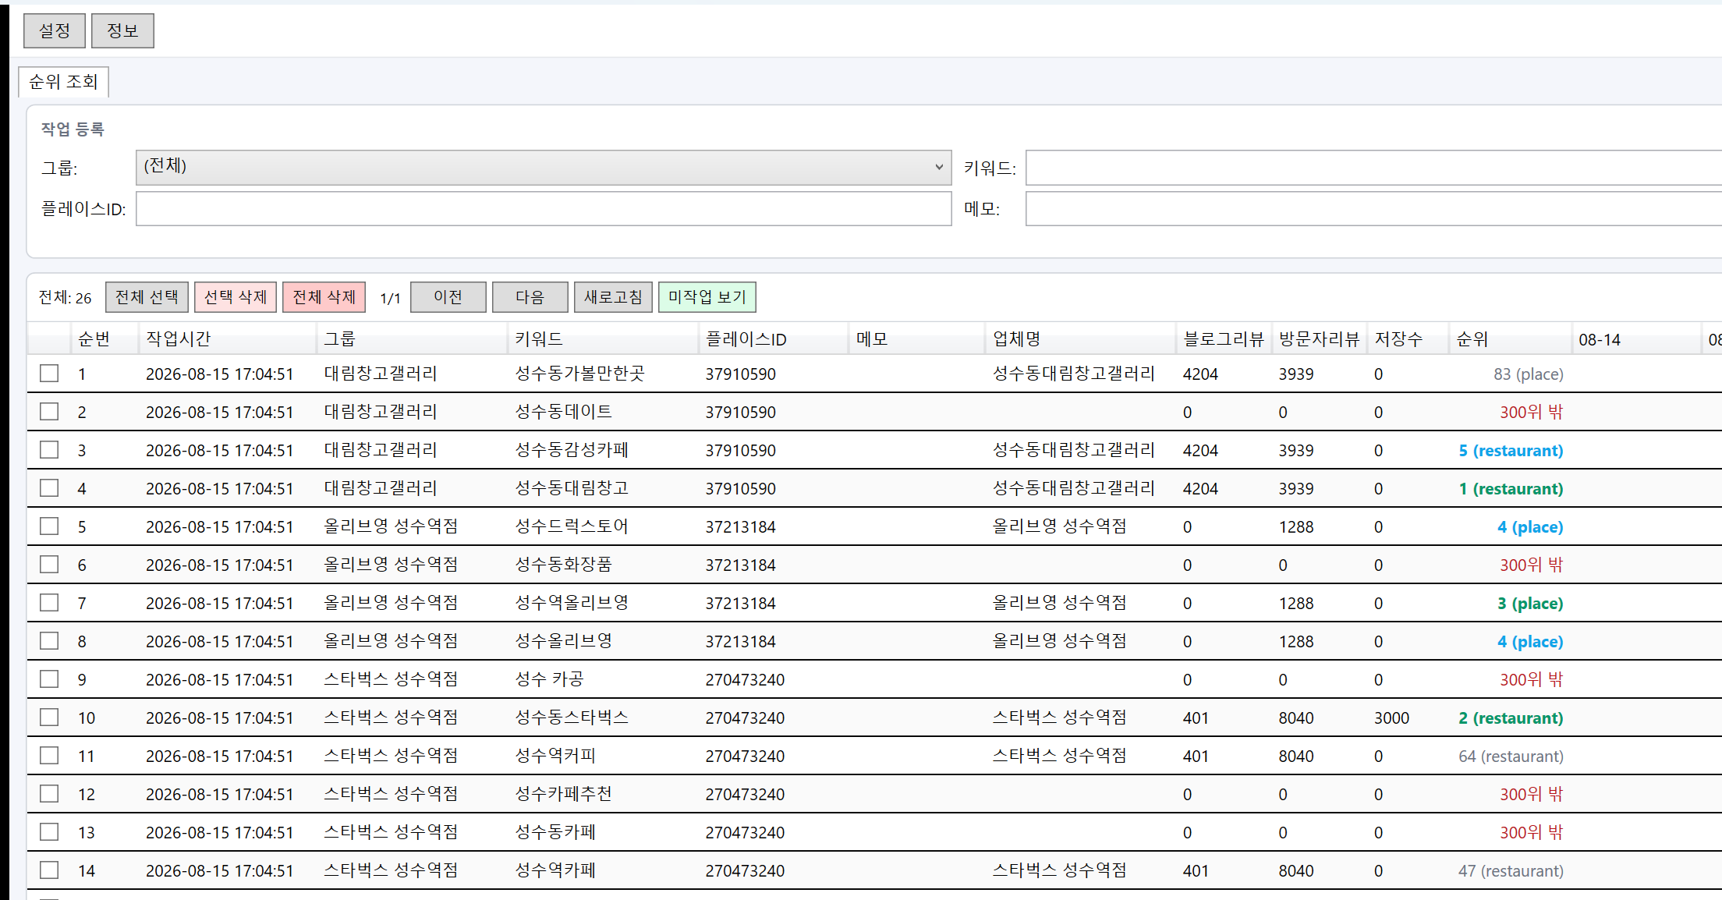The height and width of the screenshot is (900, 1722).
Task: Select checkbox of row 8 성수올리브영
Action: (49, 641)
